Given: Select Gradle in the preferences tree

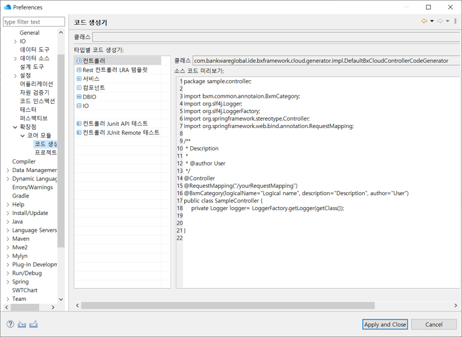Looking at the screenshot, I should tap(21, 196).
